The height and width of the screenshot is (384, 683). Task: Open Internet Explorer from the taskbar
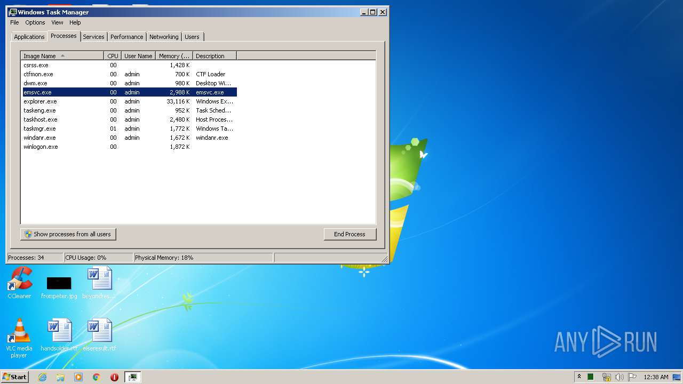43,377
